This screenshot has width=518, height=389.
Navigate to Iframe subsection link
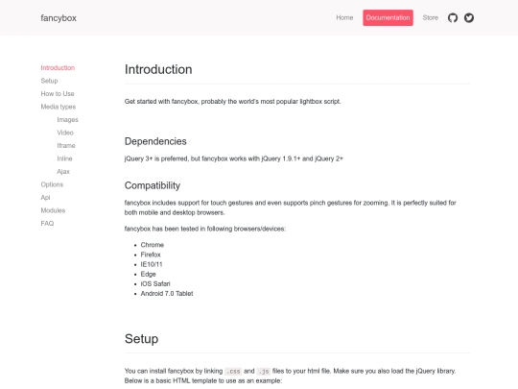(x=66, y=146)
